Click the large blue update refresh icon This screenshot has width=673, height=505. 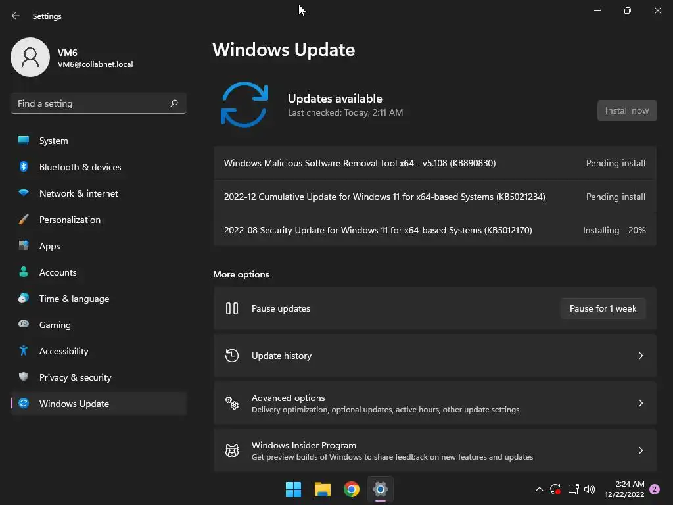click(244, 105)
